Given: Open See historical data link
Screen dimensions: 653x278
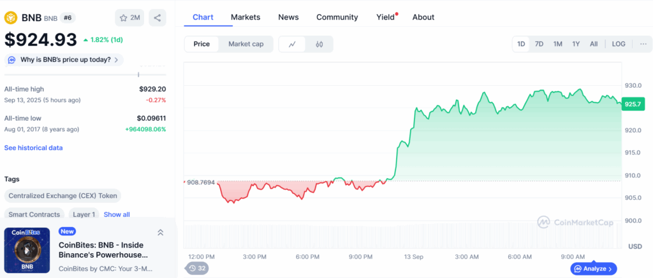Looking at the screenshot, I should click(33, 148).
